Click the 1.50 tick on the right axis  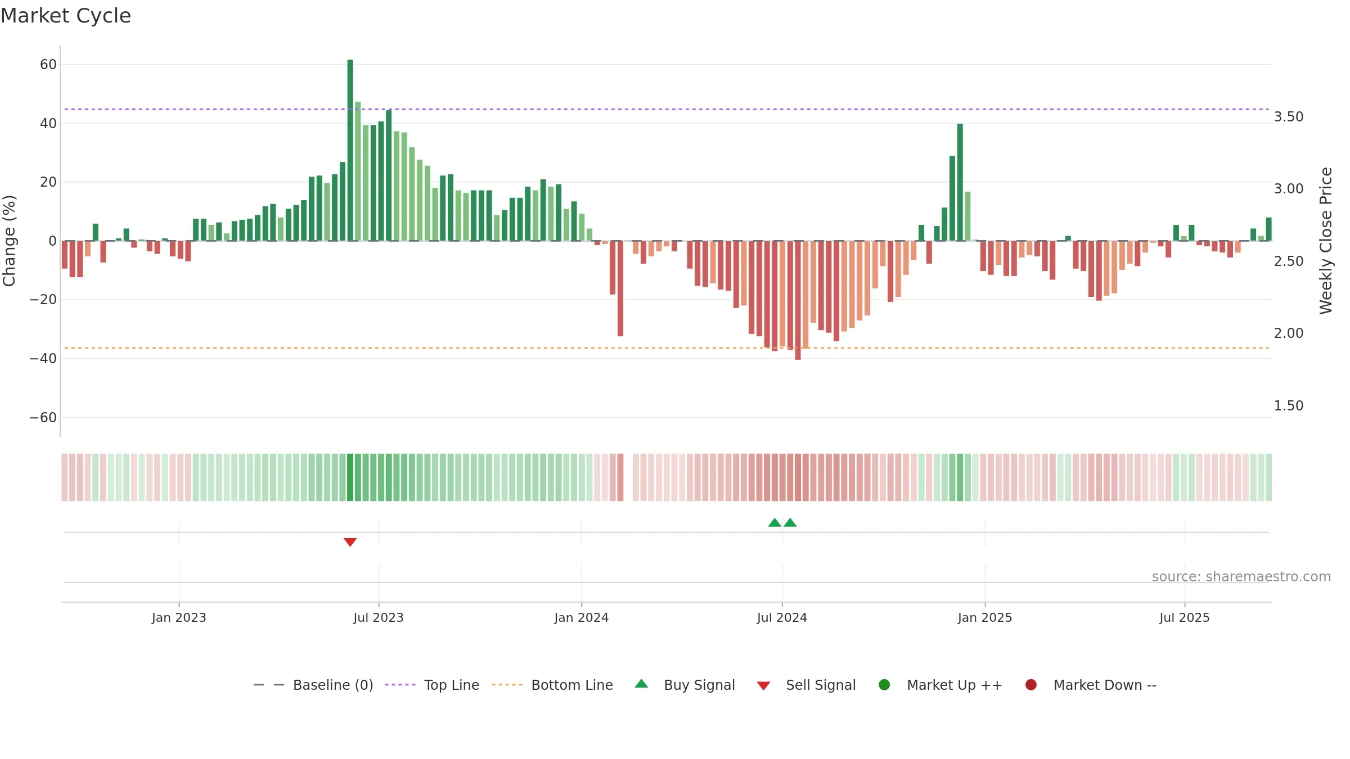(x=1289, y=406)
